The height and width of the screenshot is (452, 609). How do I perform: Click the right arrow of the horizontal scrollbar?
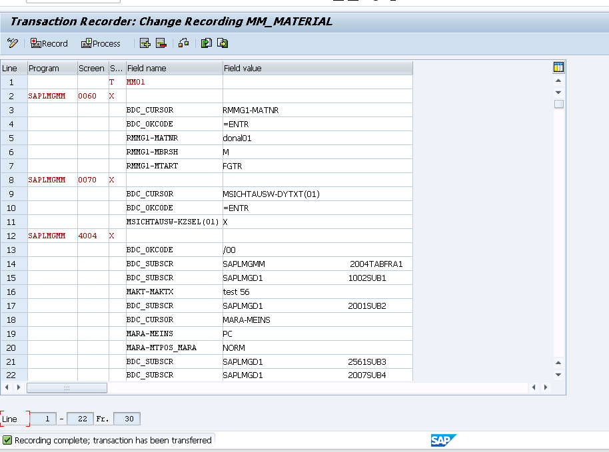pos(546,387)
